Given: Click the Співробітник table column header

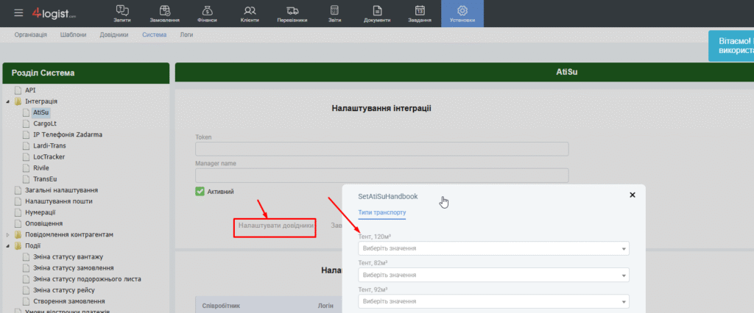Looking at the screenshot, I should click(221, 306).
